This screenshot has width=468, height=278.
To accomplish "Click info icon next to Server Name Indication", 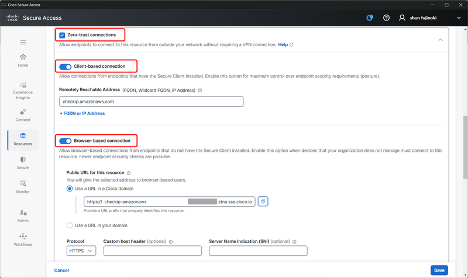I will pyautogui.click(x=294, y=241).
